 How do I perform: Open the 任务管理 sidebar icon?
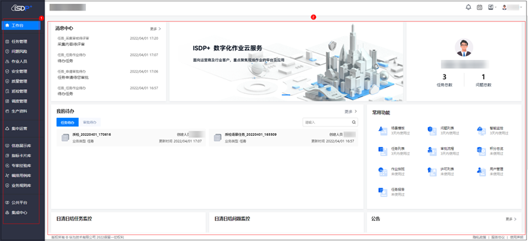coord(7,42)
